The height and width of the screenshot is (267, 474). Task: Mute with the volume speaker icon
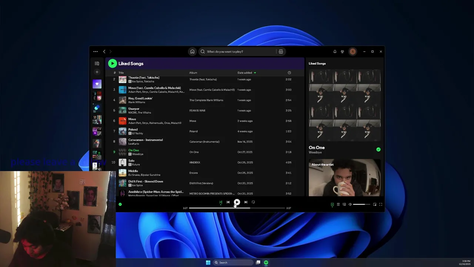point(350,204)
